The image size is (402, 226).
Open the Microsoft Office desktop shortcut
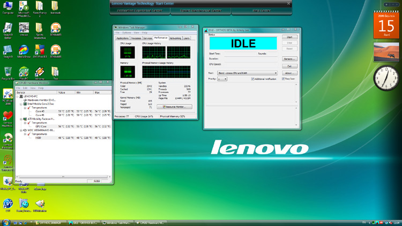[24, 9]
